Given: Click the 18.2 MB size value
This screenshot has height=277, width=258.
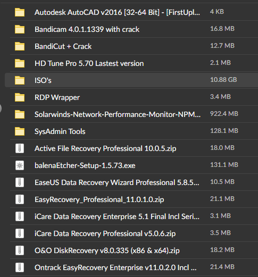Looking at the screenshot, I should coord(222,250).
